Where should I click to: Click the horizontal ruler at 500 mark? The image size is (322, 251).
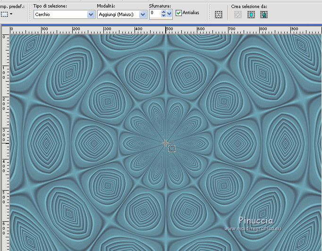coord(166,30)
